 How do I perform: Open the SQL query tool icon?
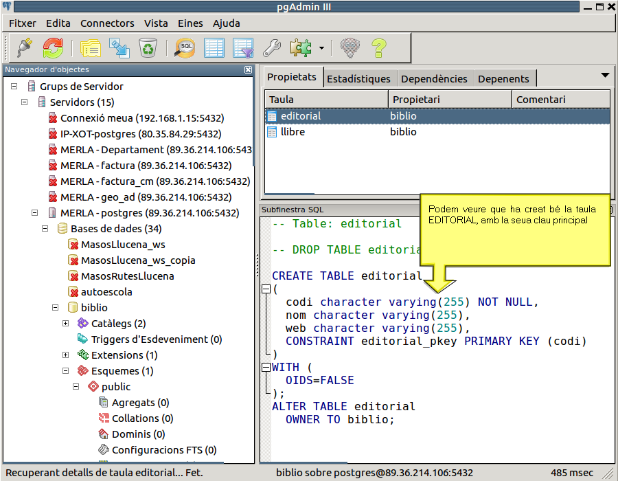185,47
